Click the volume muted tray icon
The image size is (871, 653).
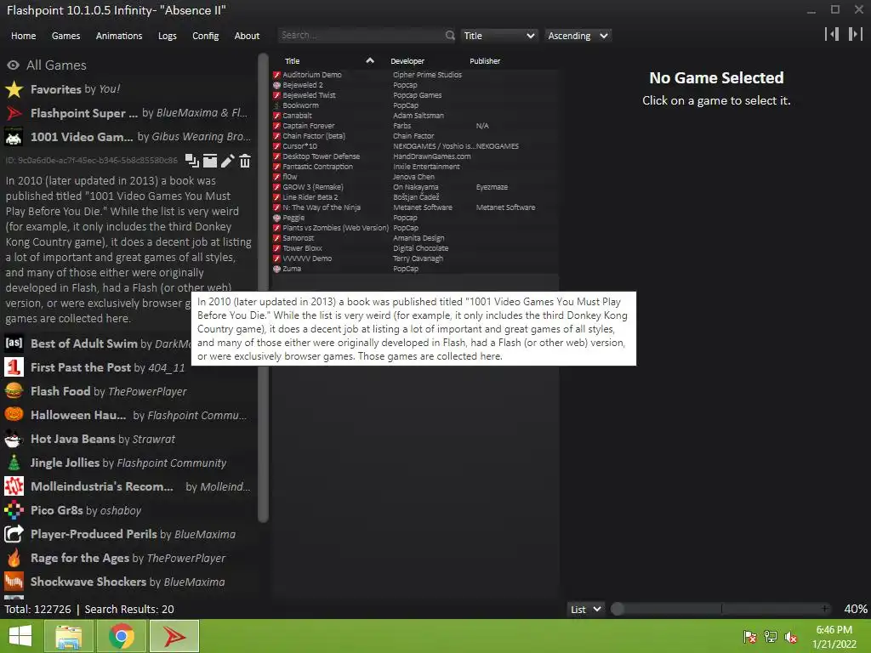pyautogui.click(x=791, y=637)
